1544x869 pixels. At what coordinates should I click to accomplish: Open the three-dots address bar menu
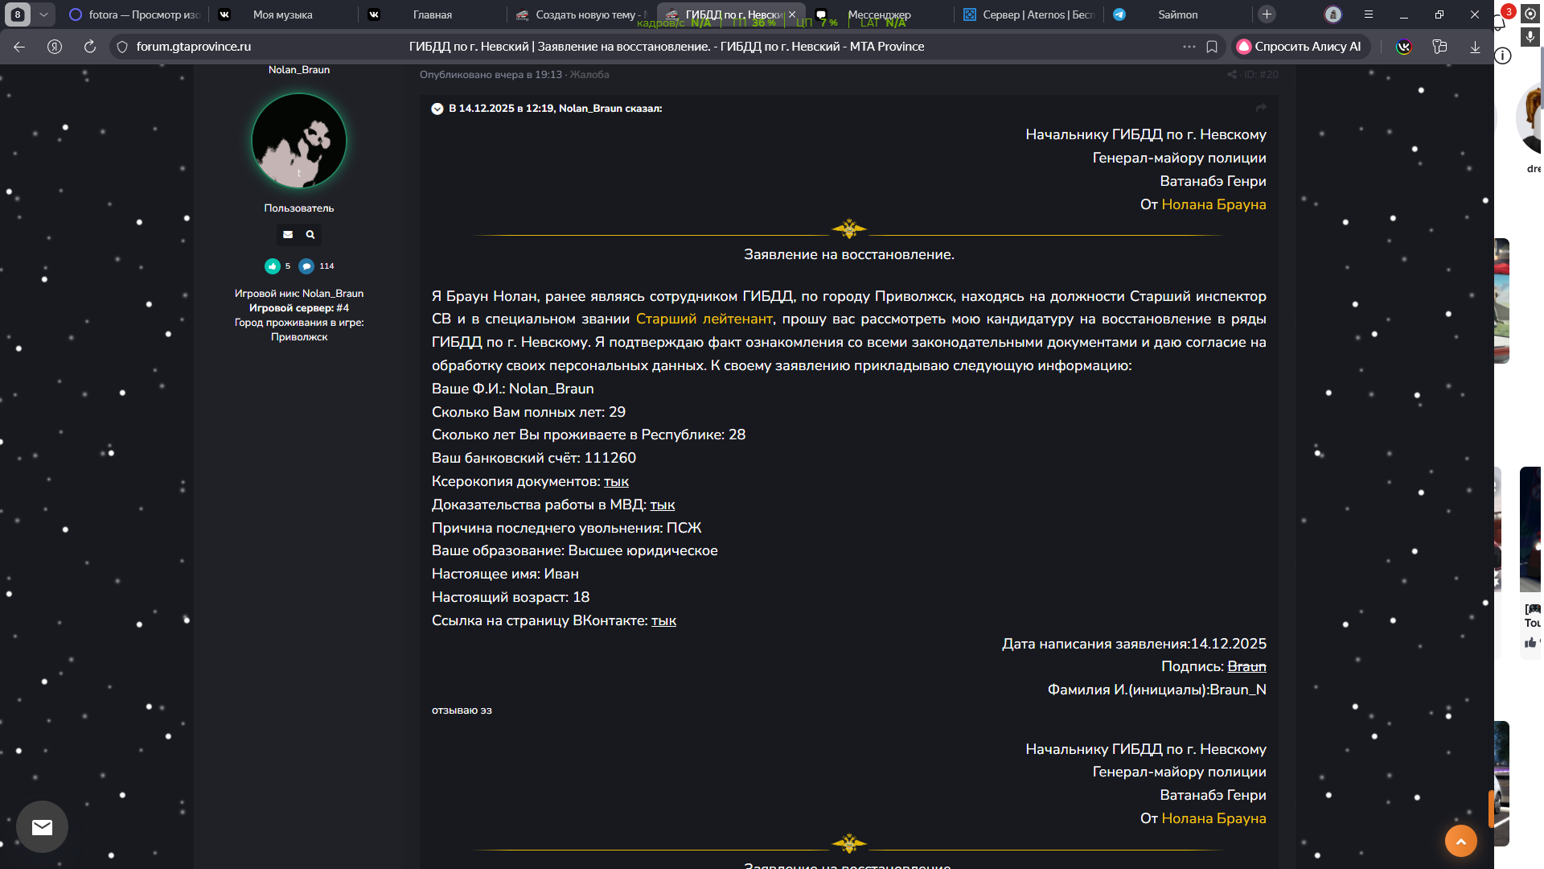[x=1189, y=47]
